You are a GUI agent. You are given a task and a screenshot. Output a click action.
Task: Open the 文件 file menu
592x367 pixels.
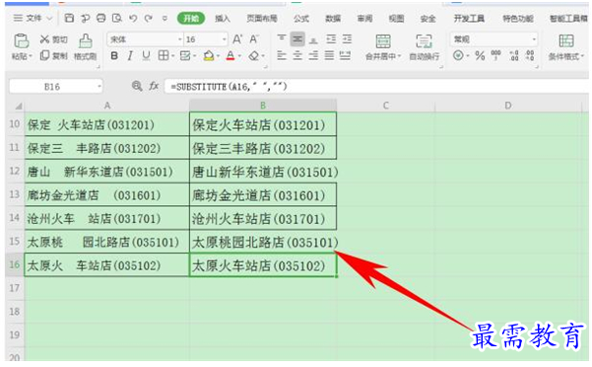click(33, 18)
